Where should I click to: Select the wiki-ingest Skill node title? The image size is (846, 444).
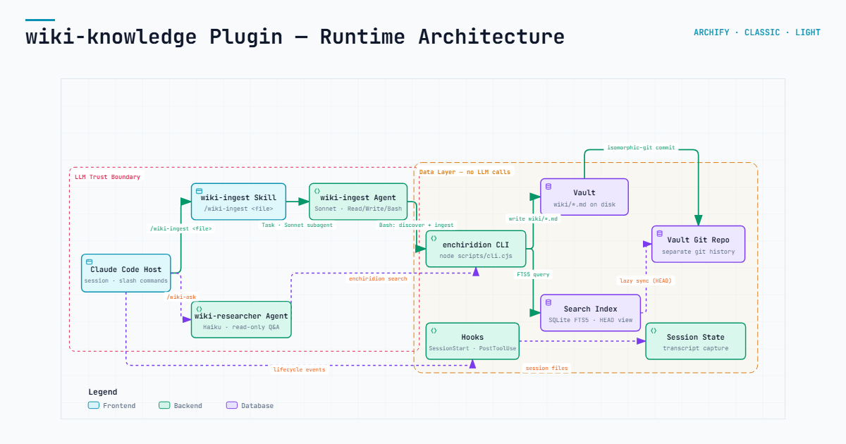point(238,198)
